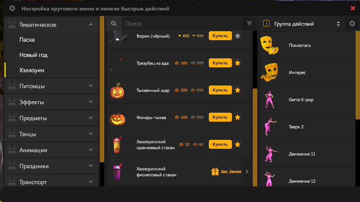Buy the Тыквенный шар

[x=220, y=90]
